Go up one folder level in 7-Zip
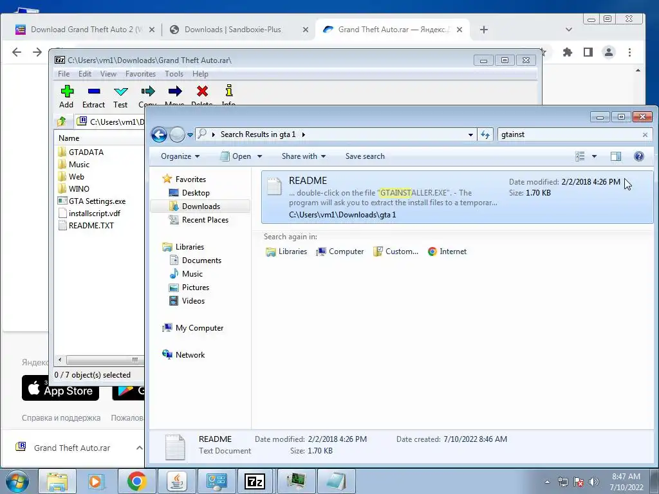 click(x=62, y=122)
